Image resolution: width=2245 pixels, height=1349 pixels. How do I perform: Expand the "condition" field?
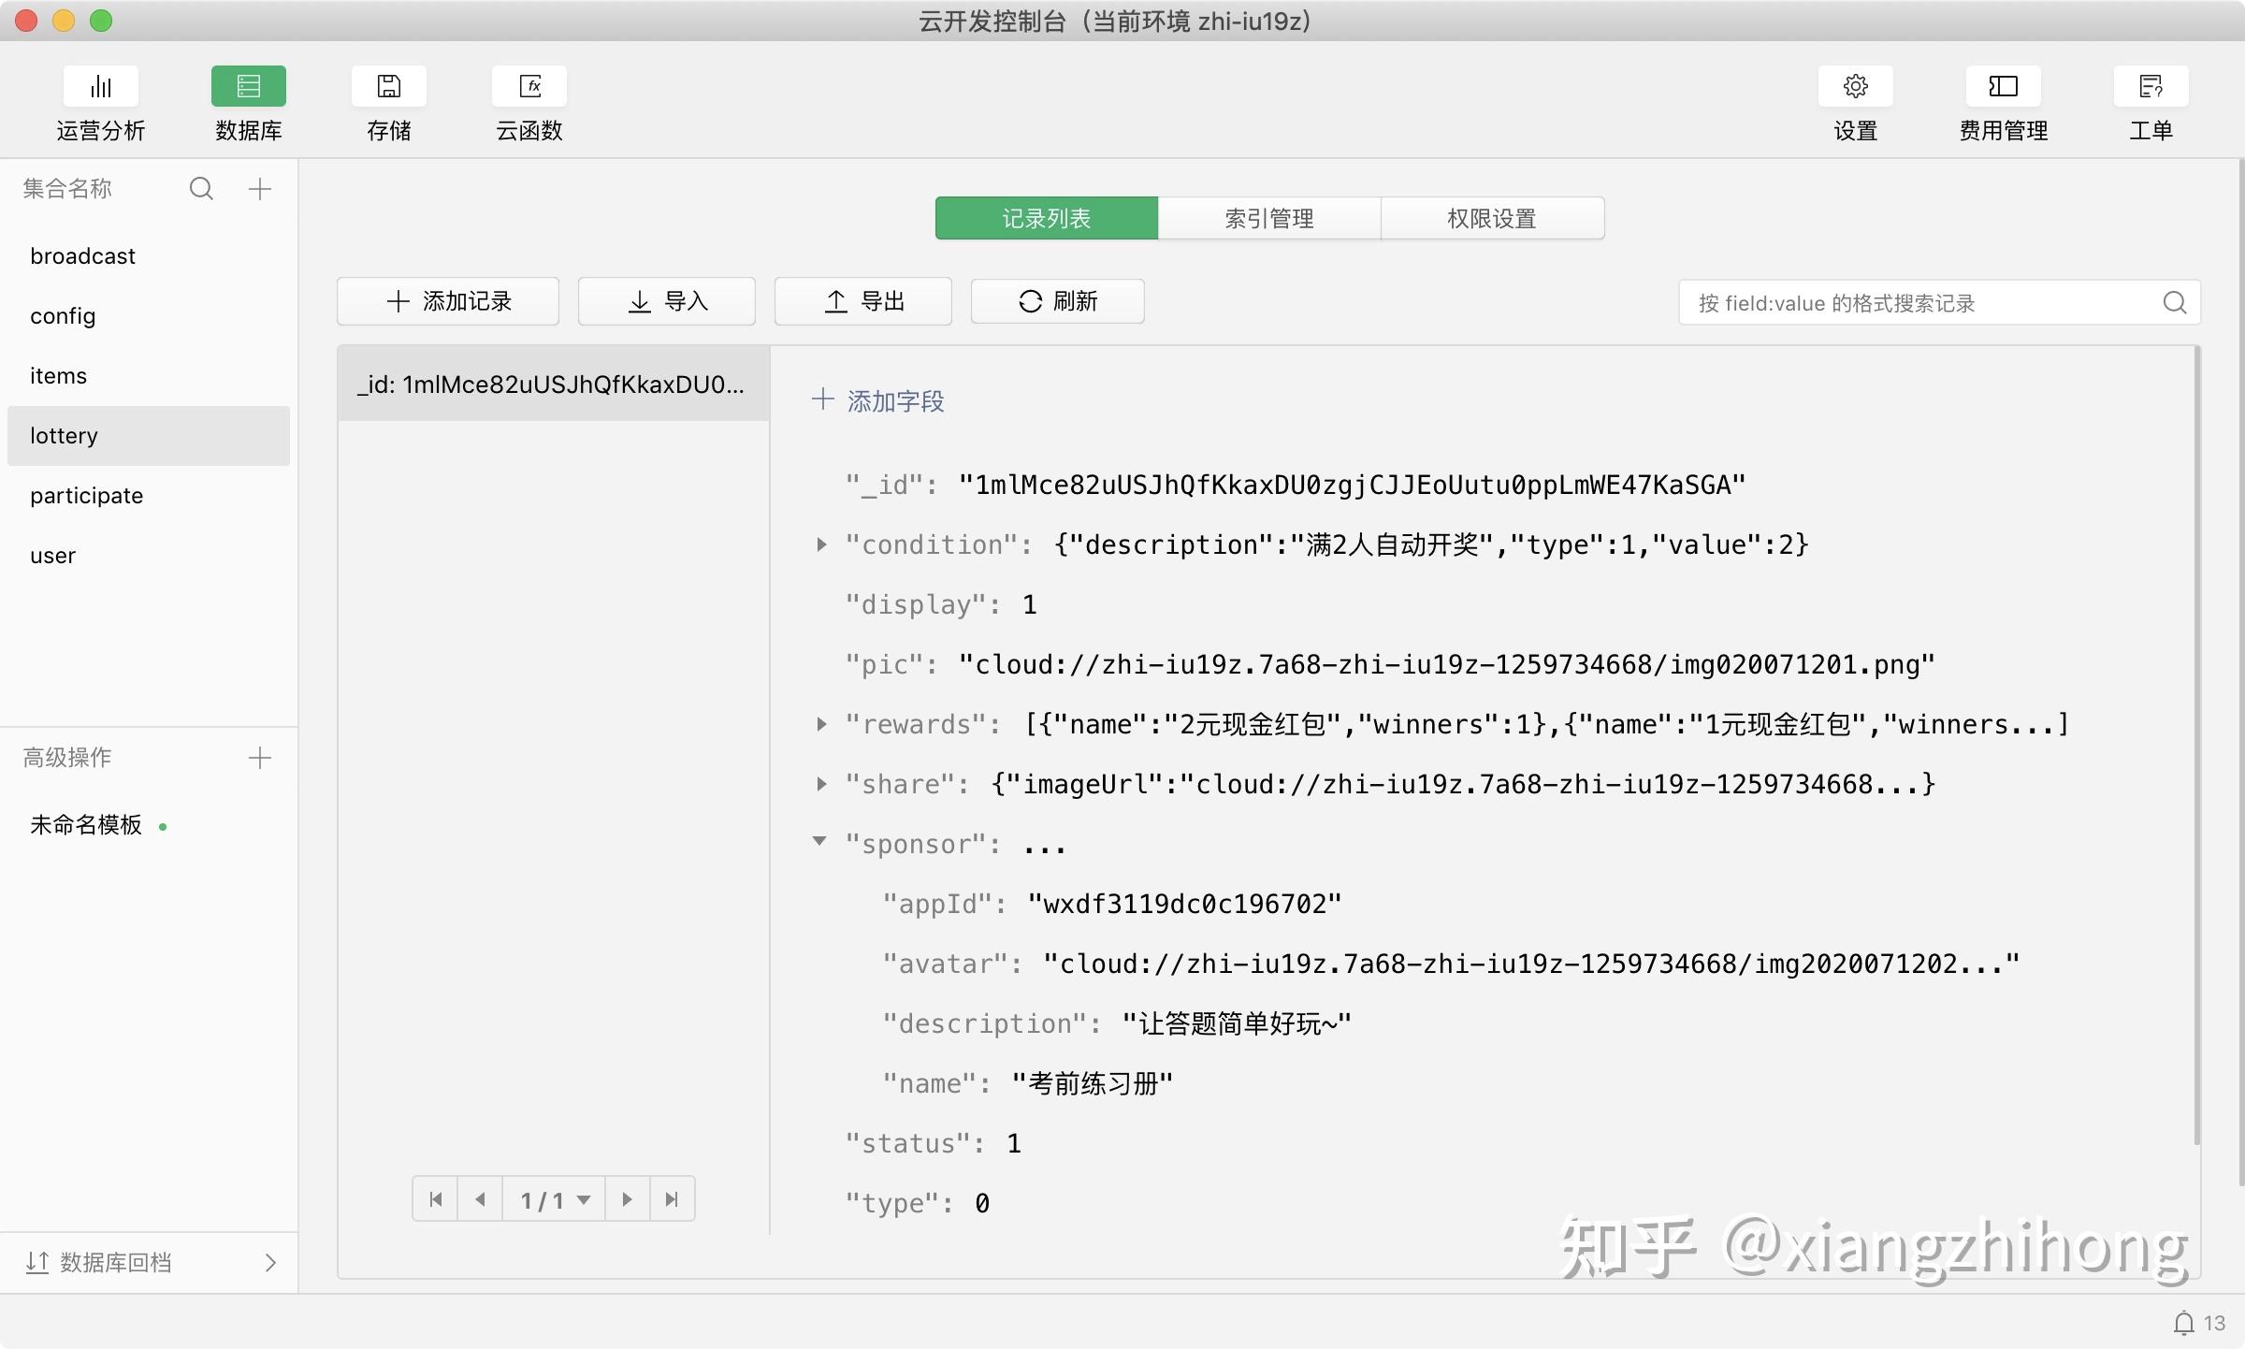pyautogui.click(x=821, y=544)
